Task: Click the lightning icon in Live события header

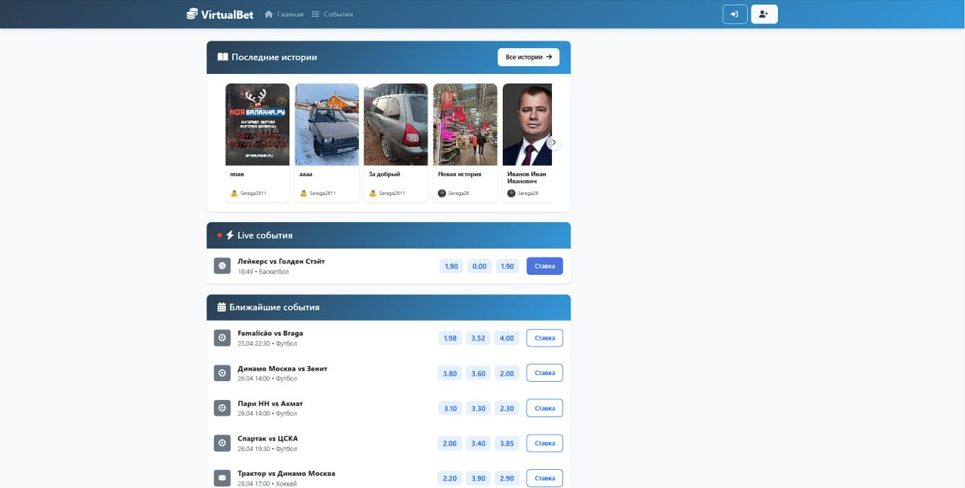Action: 230,235
